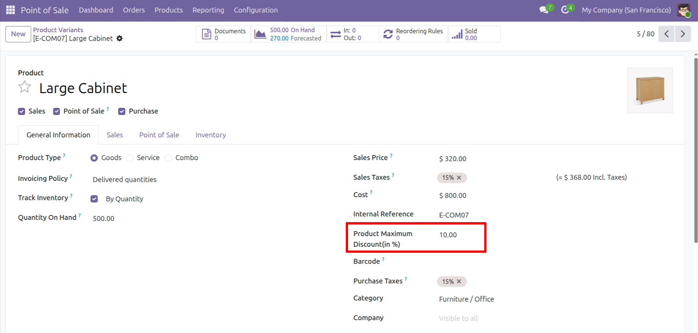
Task: Go to next record with right arrow
Action: pyautogui.click(x=683, y=34)
